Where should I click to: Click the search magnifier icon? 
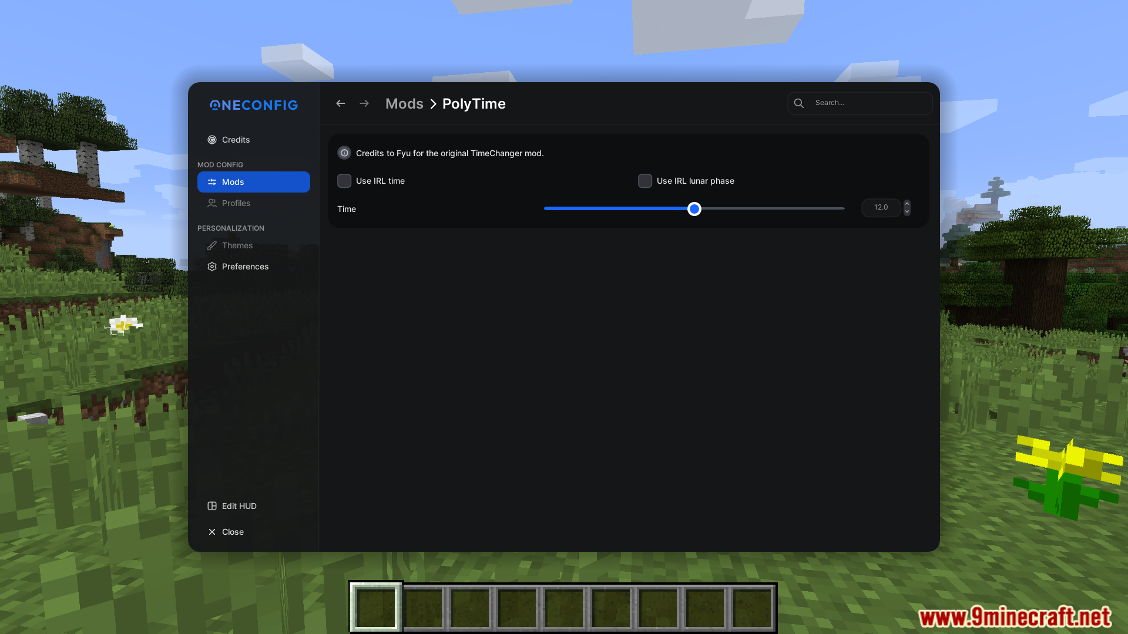[799, 103]
